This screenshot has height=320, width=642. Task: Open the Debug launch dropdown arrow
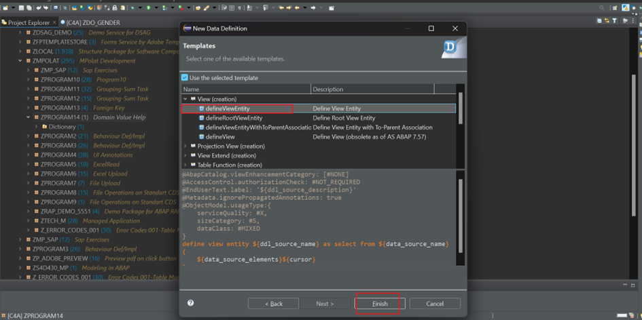pos(141,7)
